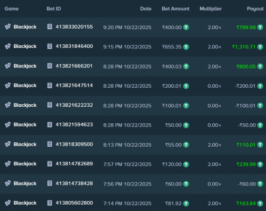Click the ₹110.01 payout value

[x=246, y=145]
